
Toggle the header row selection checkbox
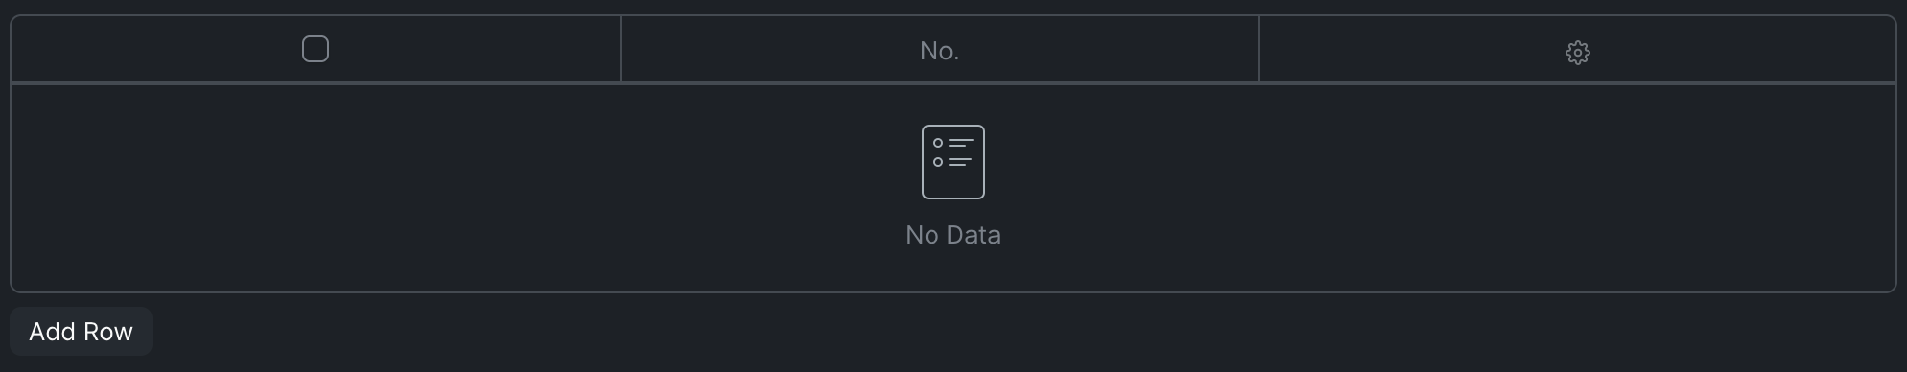(x=316, y=49)
